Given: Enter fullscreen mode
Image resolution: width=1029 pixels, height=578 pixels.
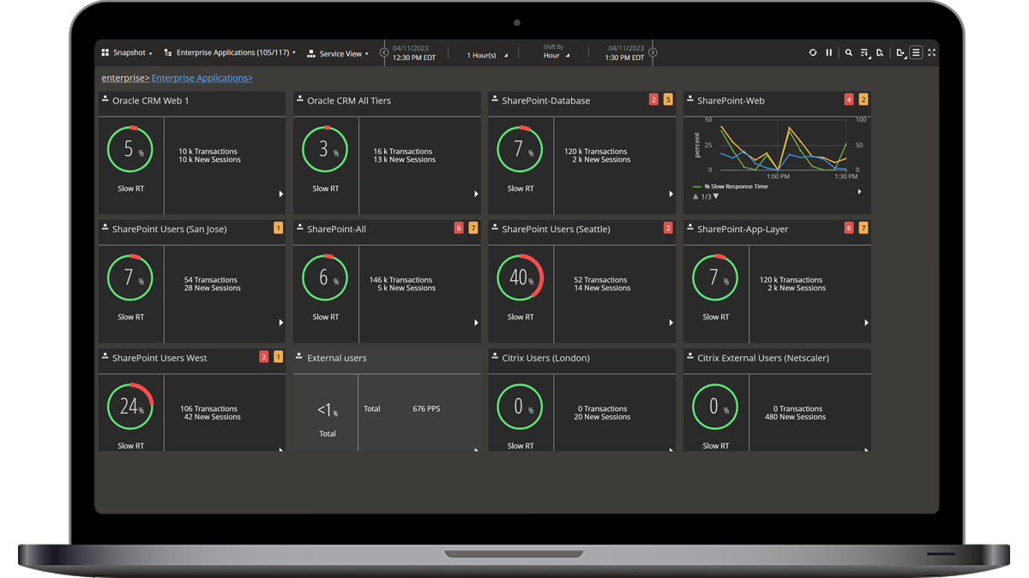Looking at the screenshot, I should (x=931, y=52).
